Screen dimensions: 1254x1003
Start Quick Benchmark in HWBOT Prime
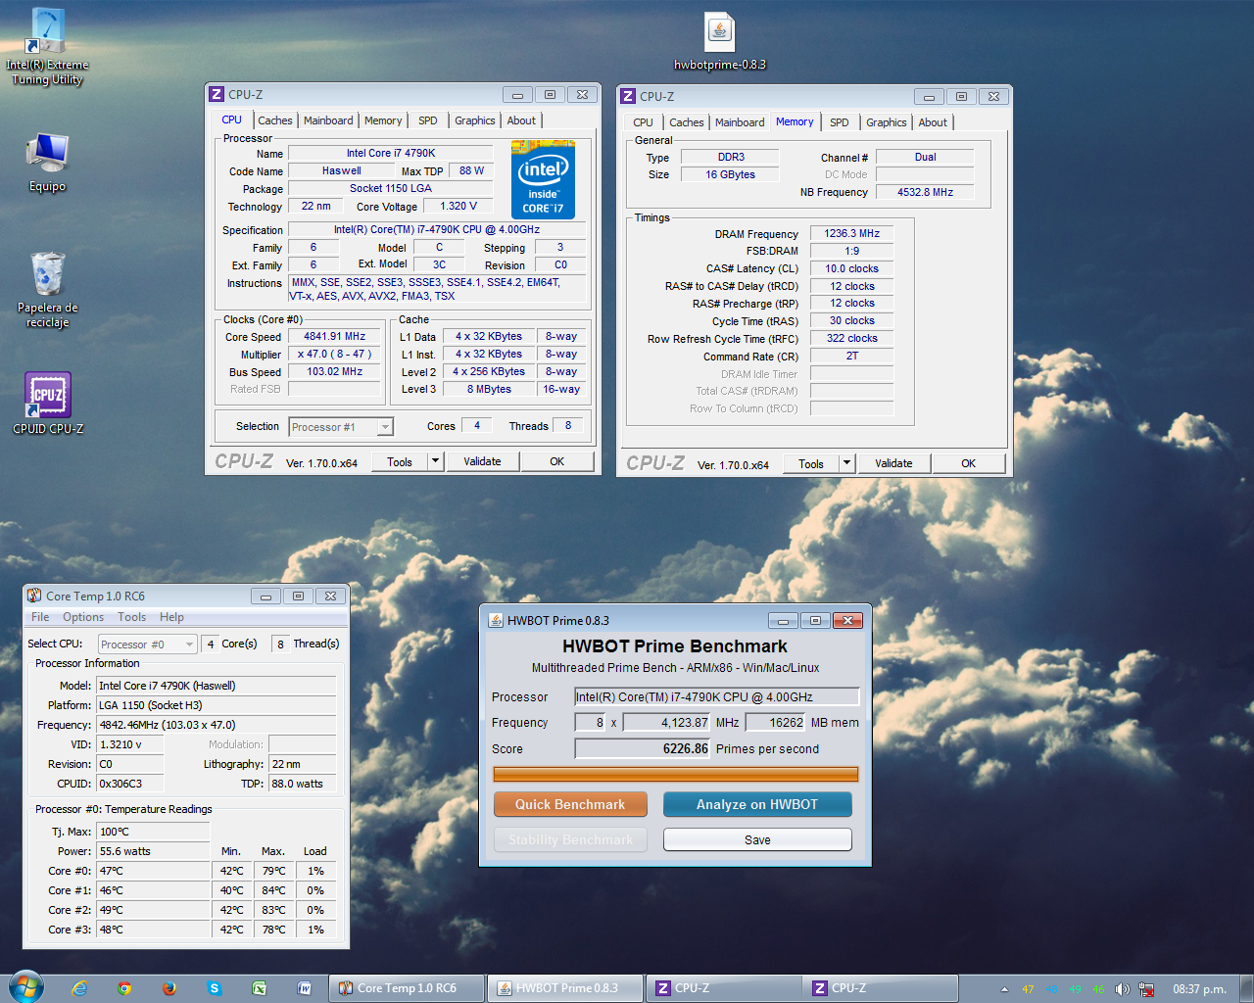[570, 804]
